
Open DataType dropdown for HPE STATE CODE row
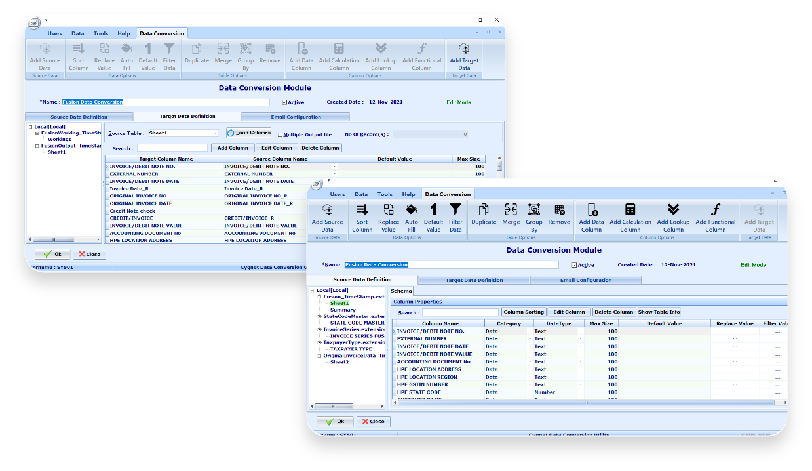point(581,392)
